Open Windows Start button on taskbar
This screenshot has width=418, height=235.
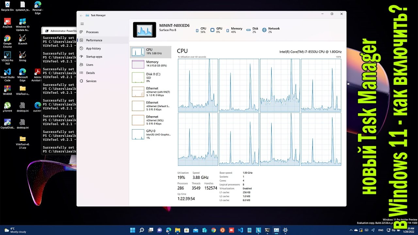point(133,230)
